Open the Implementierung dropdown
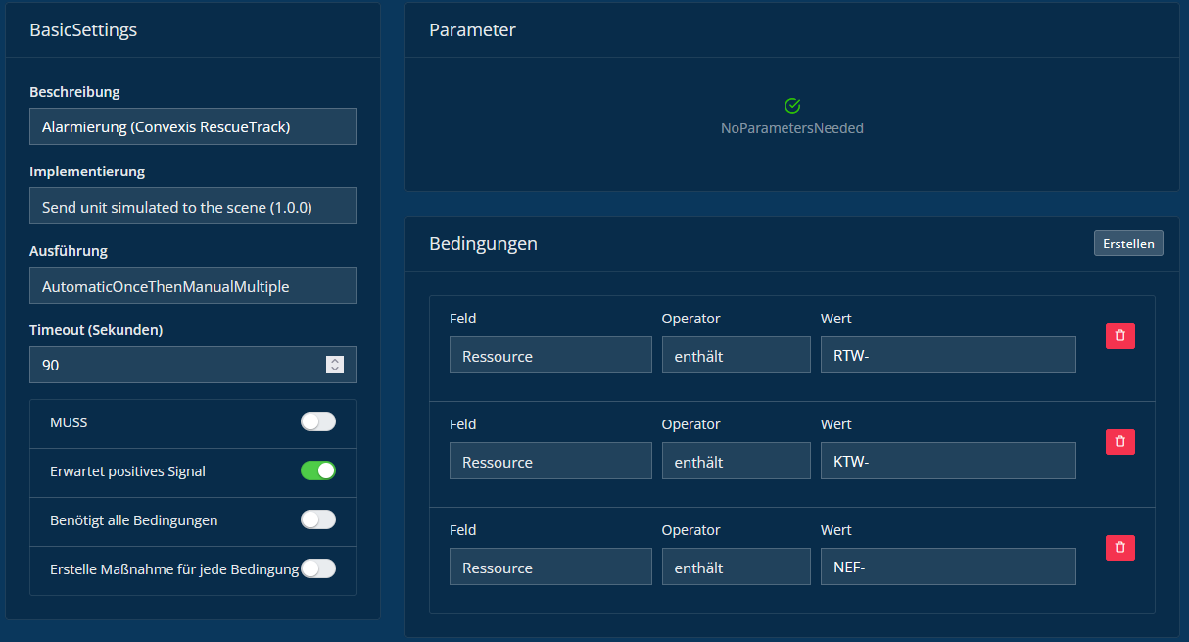Viewport: 1189px width, 642px height. pos(193,207)
